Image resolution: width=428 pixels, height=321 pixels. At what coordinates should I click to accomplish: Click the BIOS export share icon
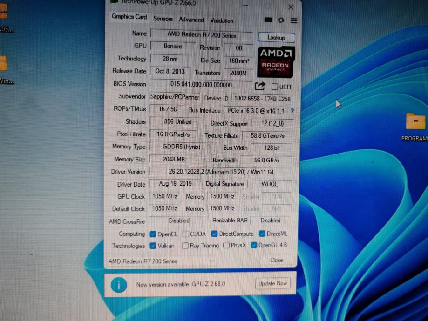pyautogui.click(x=260, y=86)
